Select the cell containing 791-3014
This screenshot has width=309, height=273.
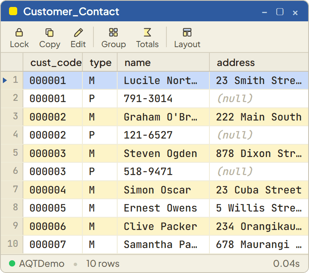(164, 98)
